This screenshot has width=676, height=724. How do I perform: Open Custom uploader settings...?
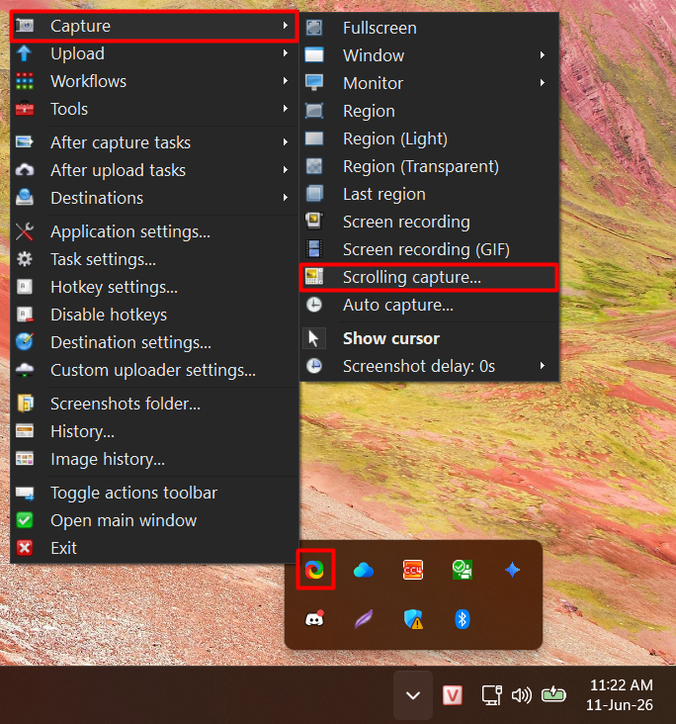pos(154,370)
